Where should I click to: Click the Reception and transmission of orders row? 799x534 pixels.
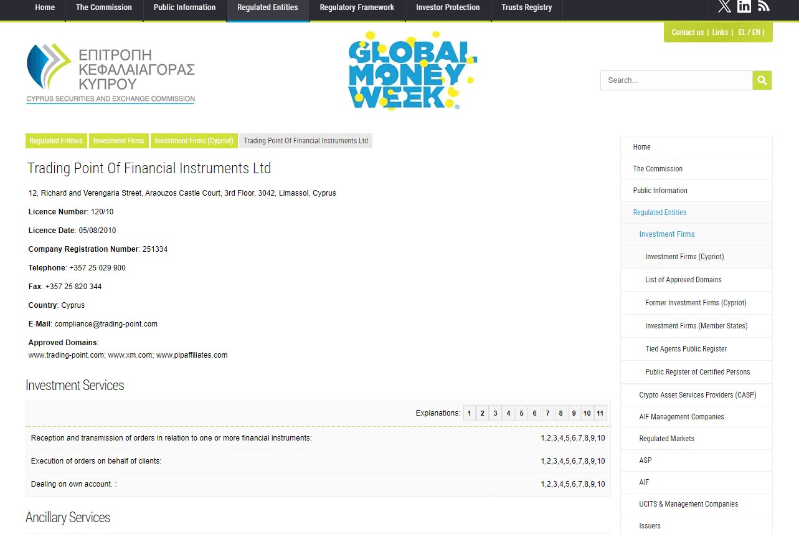click(x=318, y=438)
